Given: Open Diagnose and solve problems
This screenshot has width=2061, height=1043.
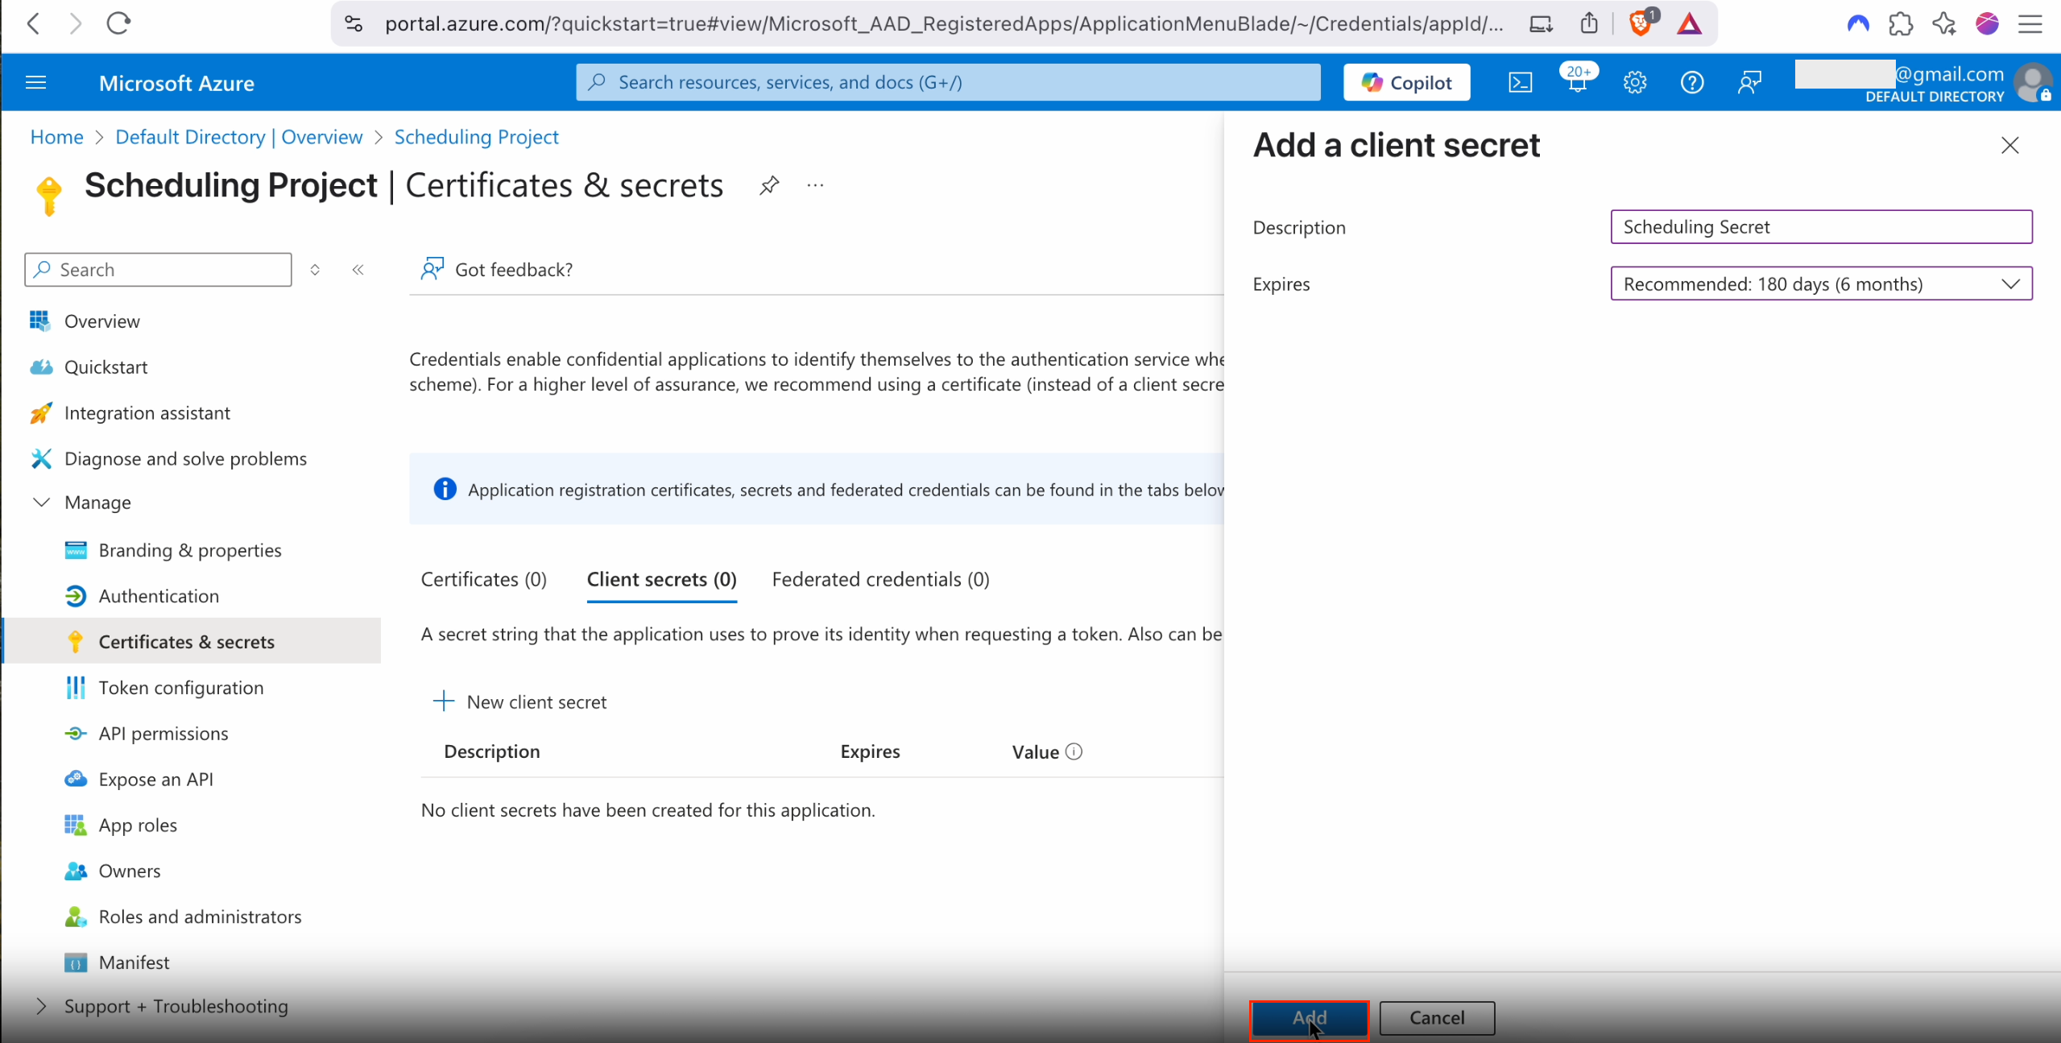Looking at the screenshot, I should click(185, 459).
